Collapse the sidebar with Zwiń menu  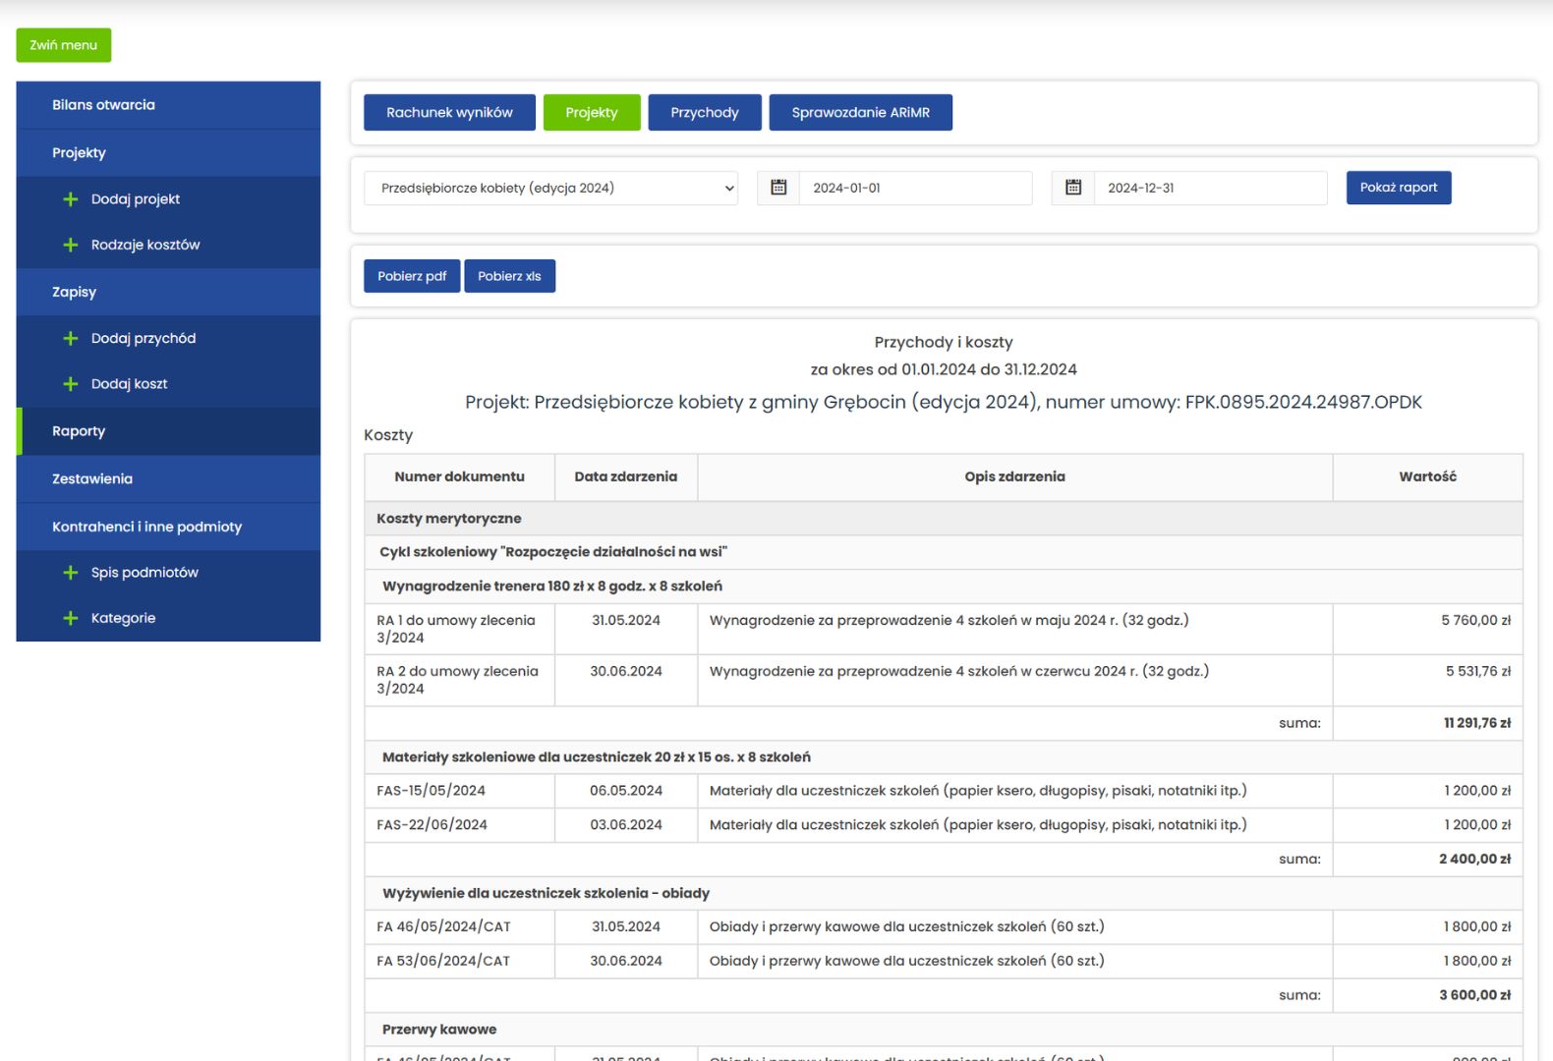click(x=64, y=45)
